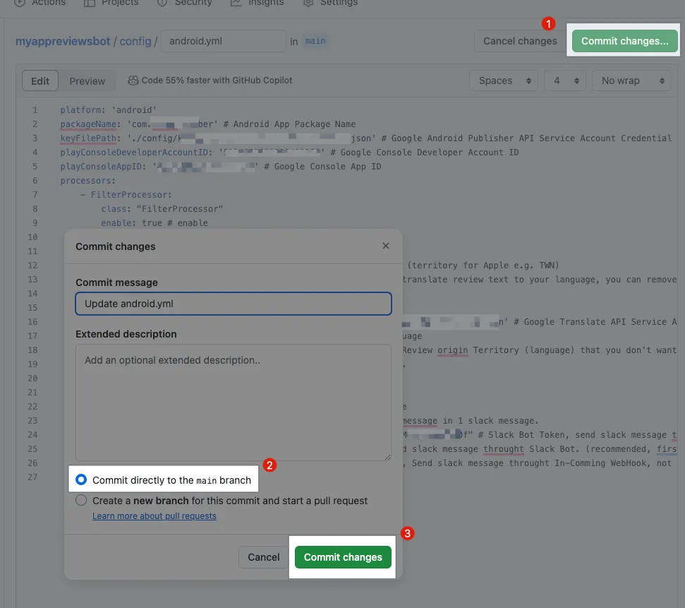Click the GitHub Copilot icon

pos(133,81)
